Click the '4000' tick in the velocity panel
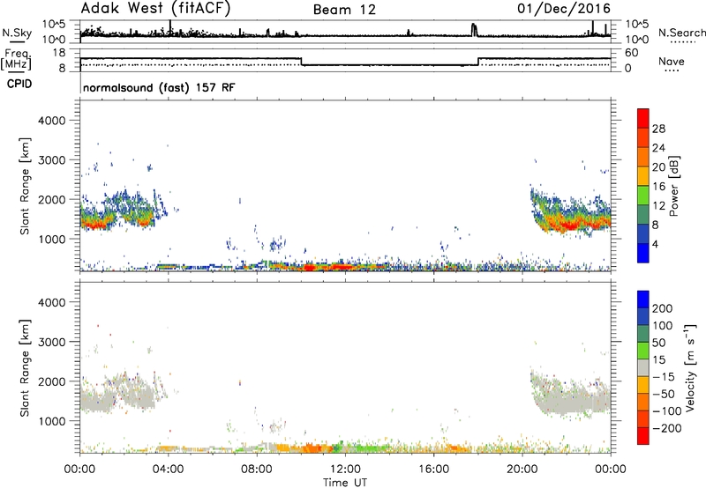 pyautogui.click(x=51, y=302)
